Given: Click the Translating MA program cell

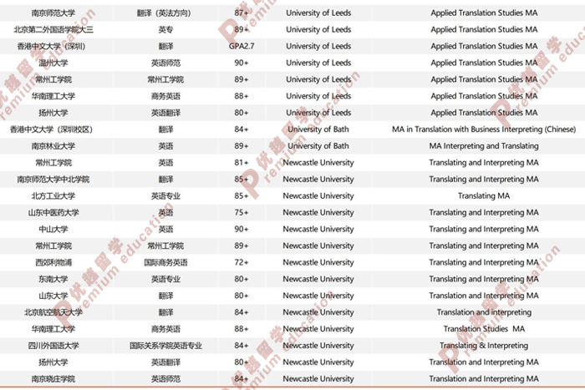Looking at the screenshot, I should click(x=484, y=196).
